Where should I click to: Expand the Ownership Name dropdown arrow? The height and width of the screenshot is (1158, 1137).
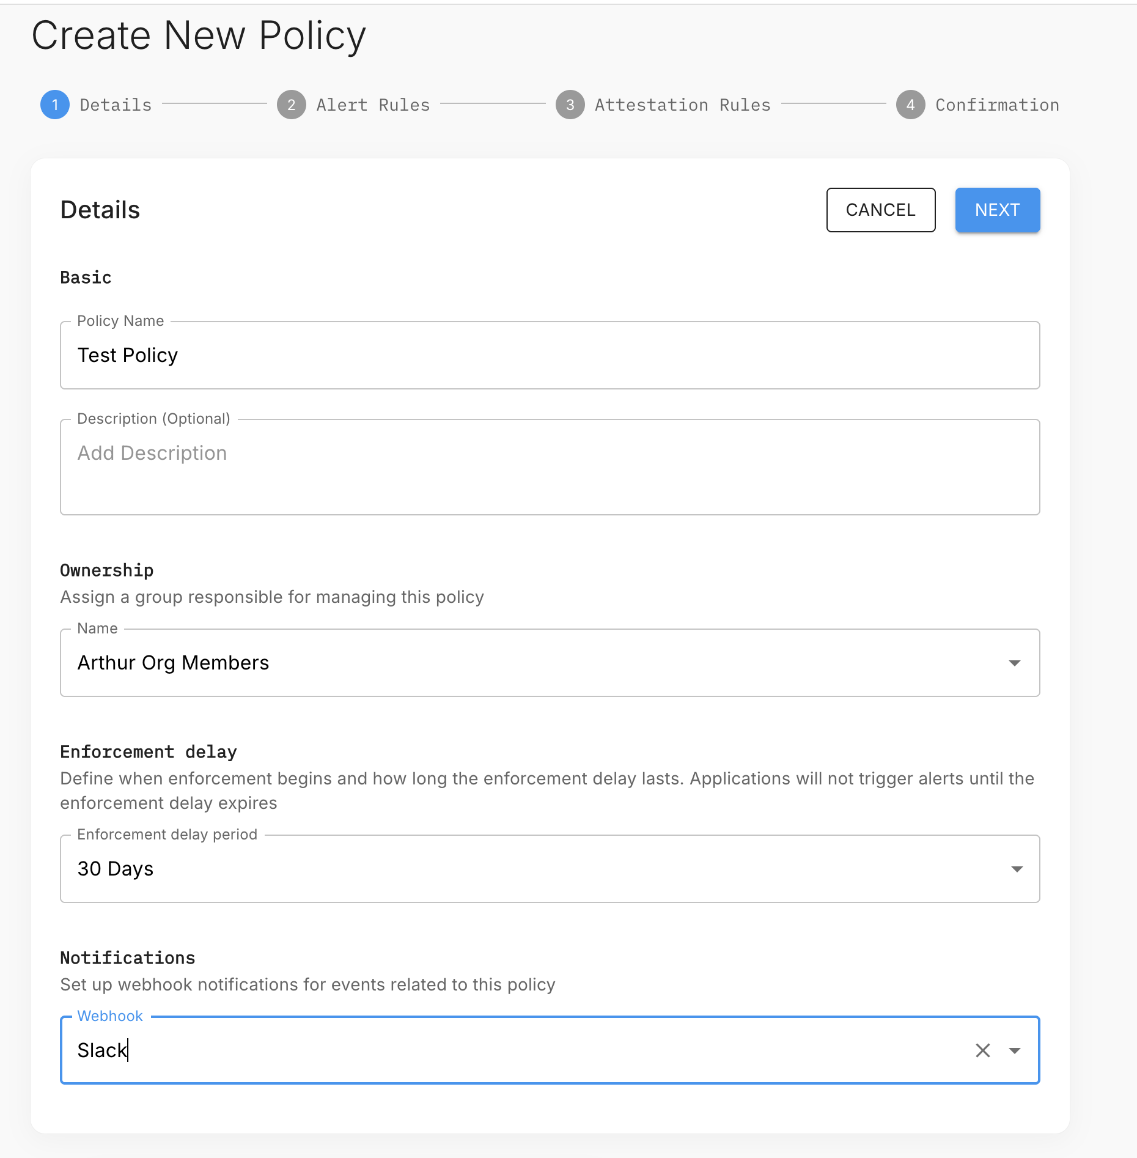click(1015, 663)
